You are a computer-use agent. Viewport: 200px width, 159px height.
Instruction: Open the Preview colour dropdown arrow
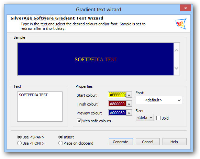tap(129, 113)
